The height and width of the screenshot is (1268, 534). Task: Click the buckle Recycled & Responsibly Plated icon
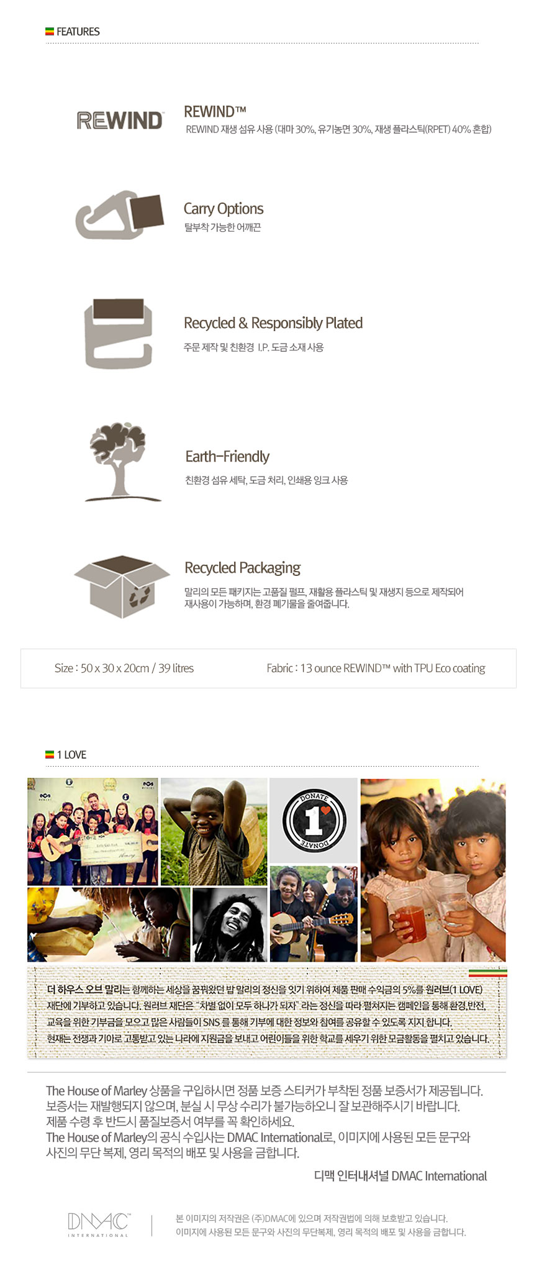[119, 334]
